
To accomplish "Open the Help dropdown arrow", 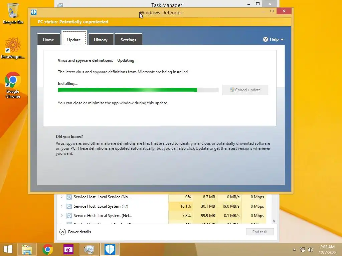I will click(282, 40).
